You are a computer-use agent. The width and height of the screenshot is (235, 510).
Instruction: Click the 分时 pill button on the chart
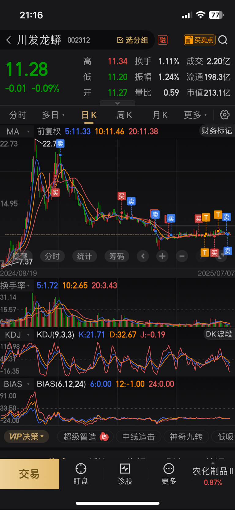click(52, 256)
